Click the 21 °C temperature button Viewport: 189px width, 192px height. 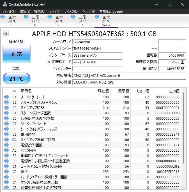pos(17,78)
